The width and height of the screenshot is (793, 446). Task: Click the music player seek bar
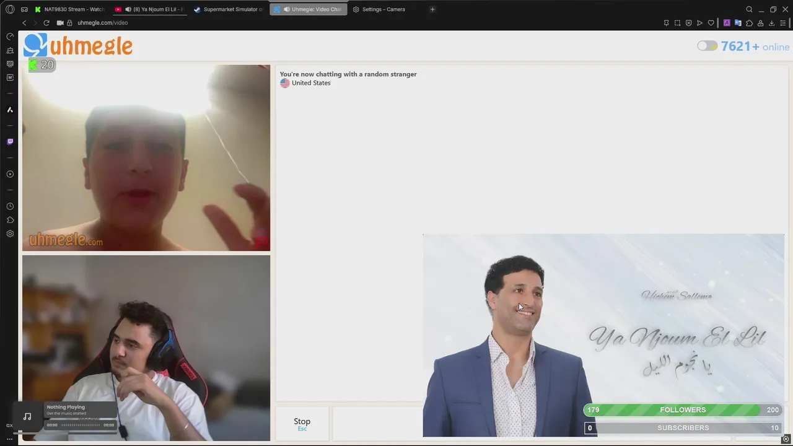(x=81, y=425)
